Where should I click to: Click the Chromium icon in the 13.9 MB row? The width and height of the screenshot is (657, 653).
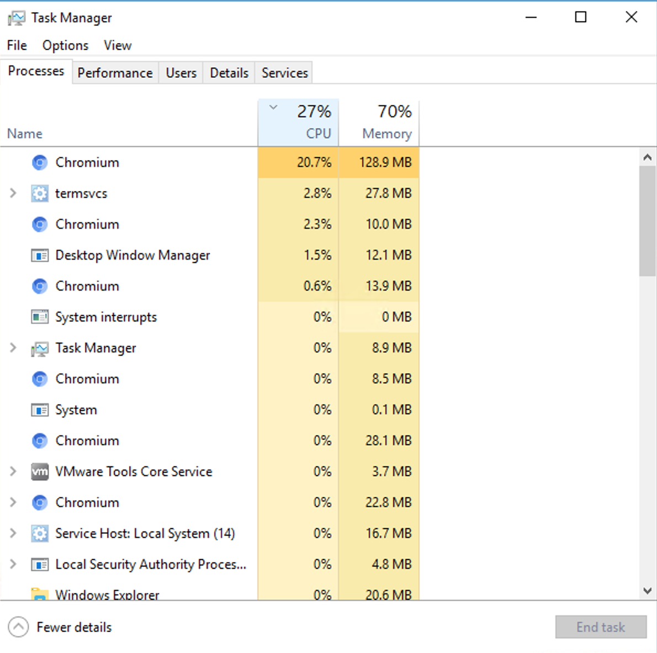point(40,286)
